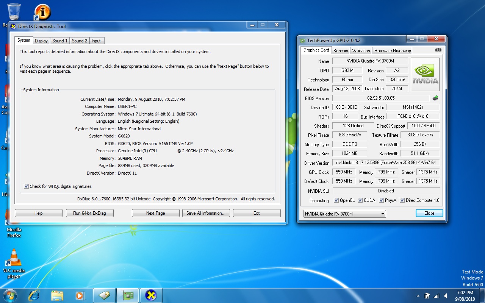
Task: Select the notepad-like app in taskbar
Action: 104,295
